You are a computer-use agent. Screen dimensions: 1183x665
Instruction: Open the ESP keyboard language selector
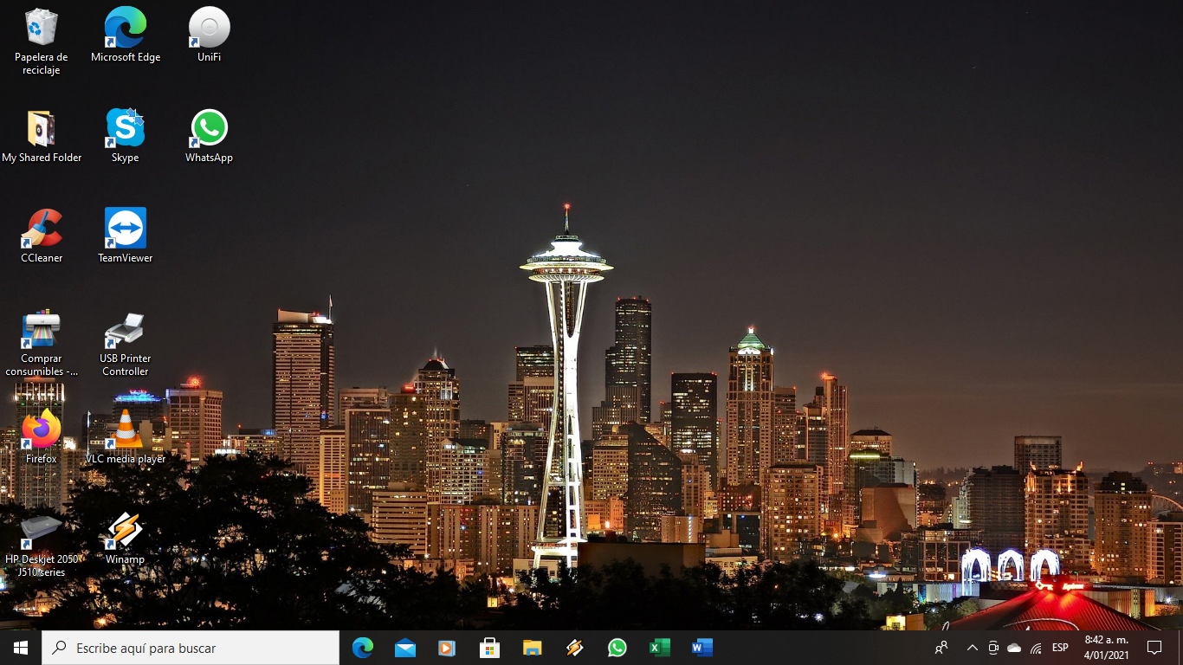[1058, 647]
